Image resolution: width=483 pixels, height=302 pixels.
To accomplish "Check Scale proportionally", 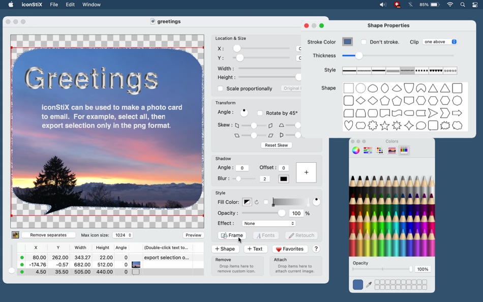I will [220, 88].
